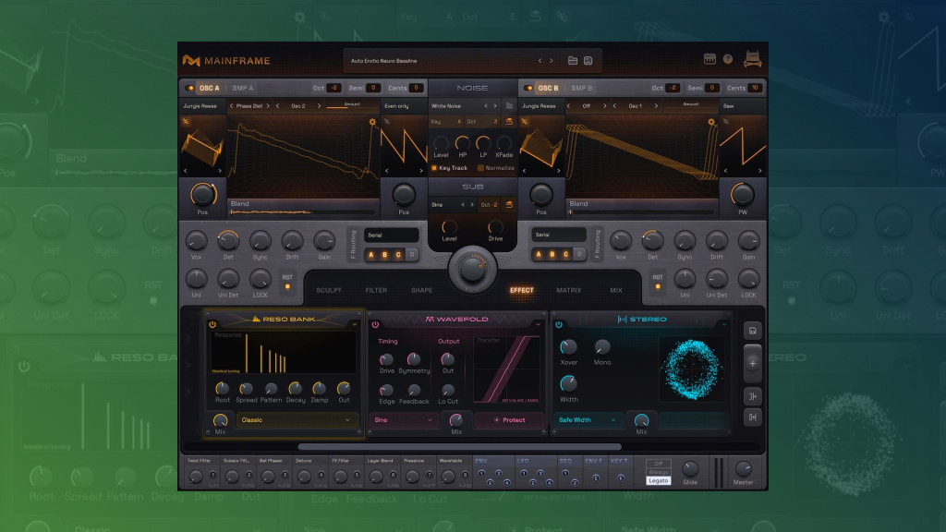
Task: Open the Sine type dropdown in Wavefold
Action: tap(403, 420)
